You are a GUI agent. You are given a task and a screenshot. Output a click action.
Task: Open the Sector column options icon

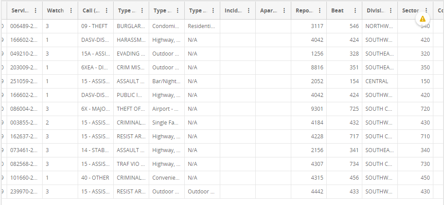(x=426, y=11)
